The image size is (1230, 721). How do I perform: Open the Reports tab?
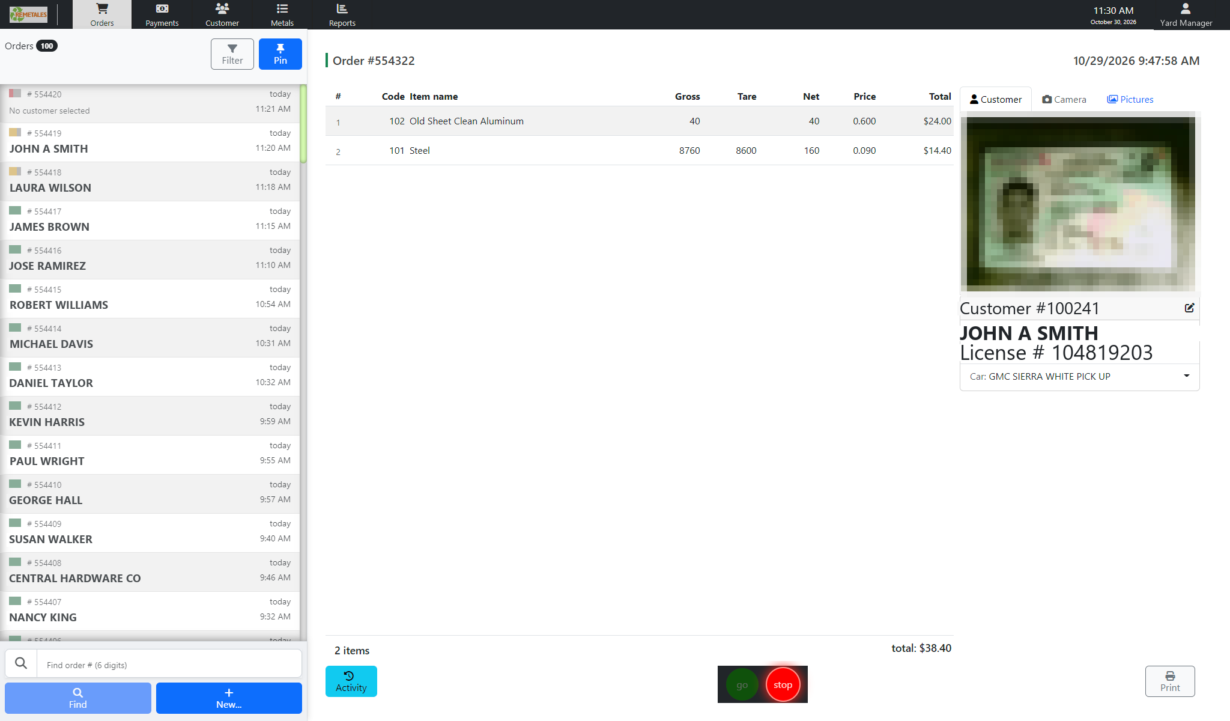click(342, 14)
